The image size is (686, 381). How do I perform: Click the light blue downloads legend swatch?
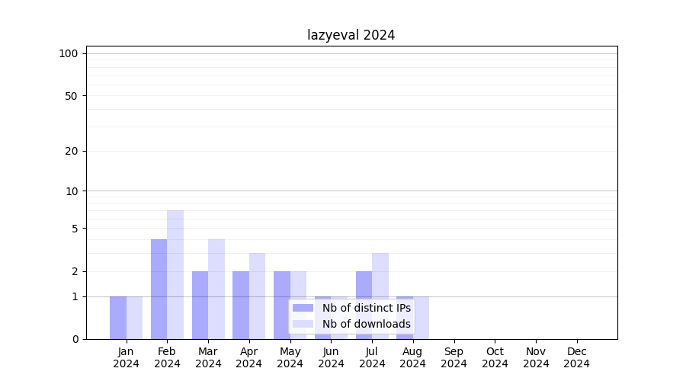point(303,324)
